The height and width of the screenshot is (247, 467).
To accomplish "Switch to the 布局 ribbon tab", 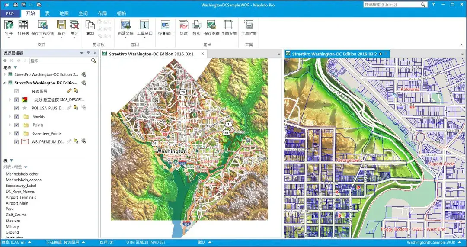I will click(x=102, y=13).
